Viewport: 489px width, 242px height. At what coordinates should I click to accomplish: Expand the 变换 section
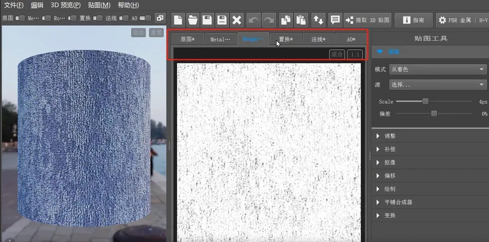click(x=430, y=216)
